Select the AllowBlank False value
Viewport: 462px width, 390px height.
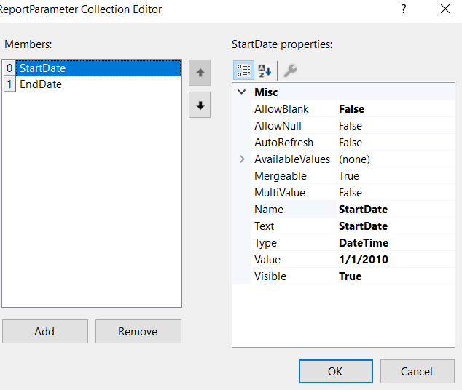coord(351,109)
